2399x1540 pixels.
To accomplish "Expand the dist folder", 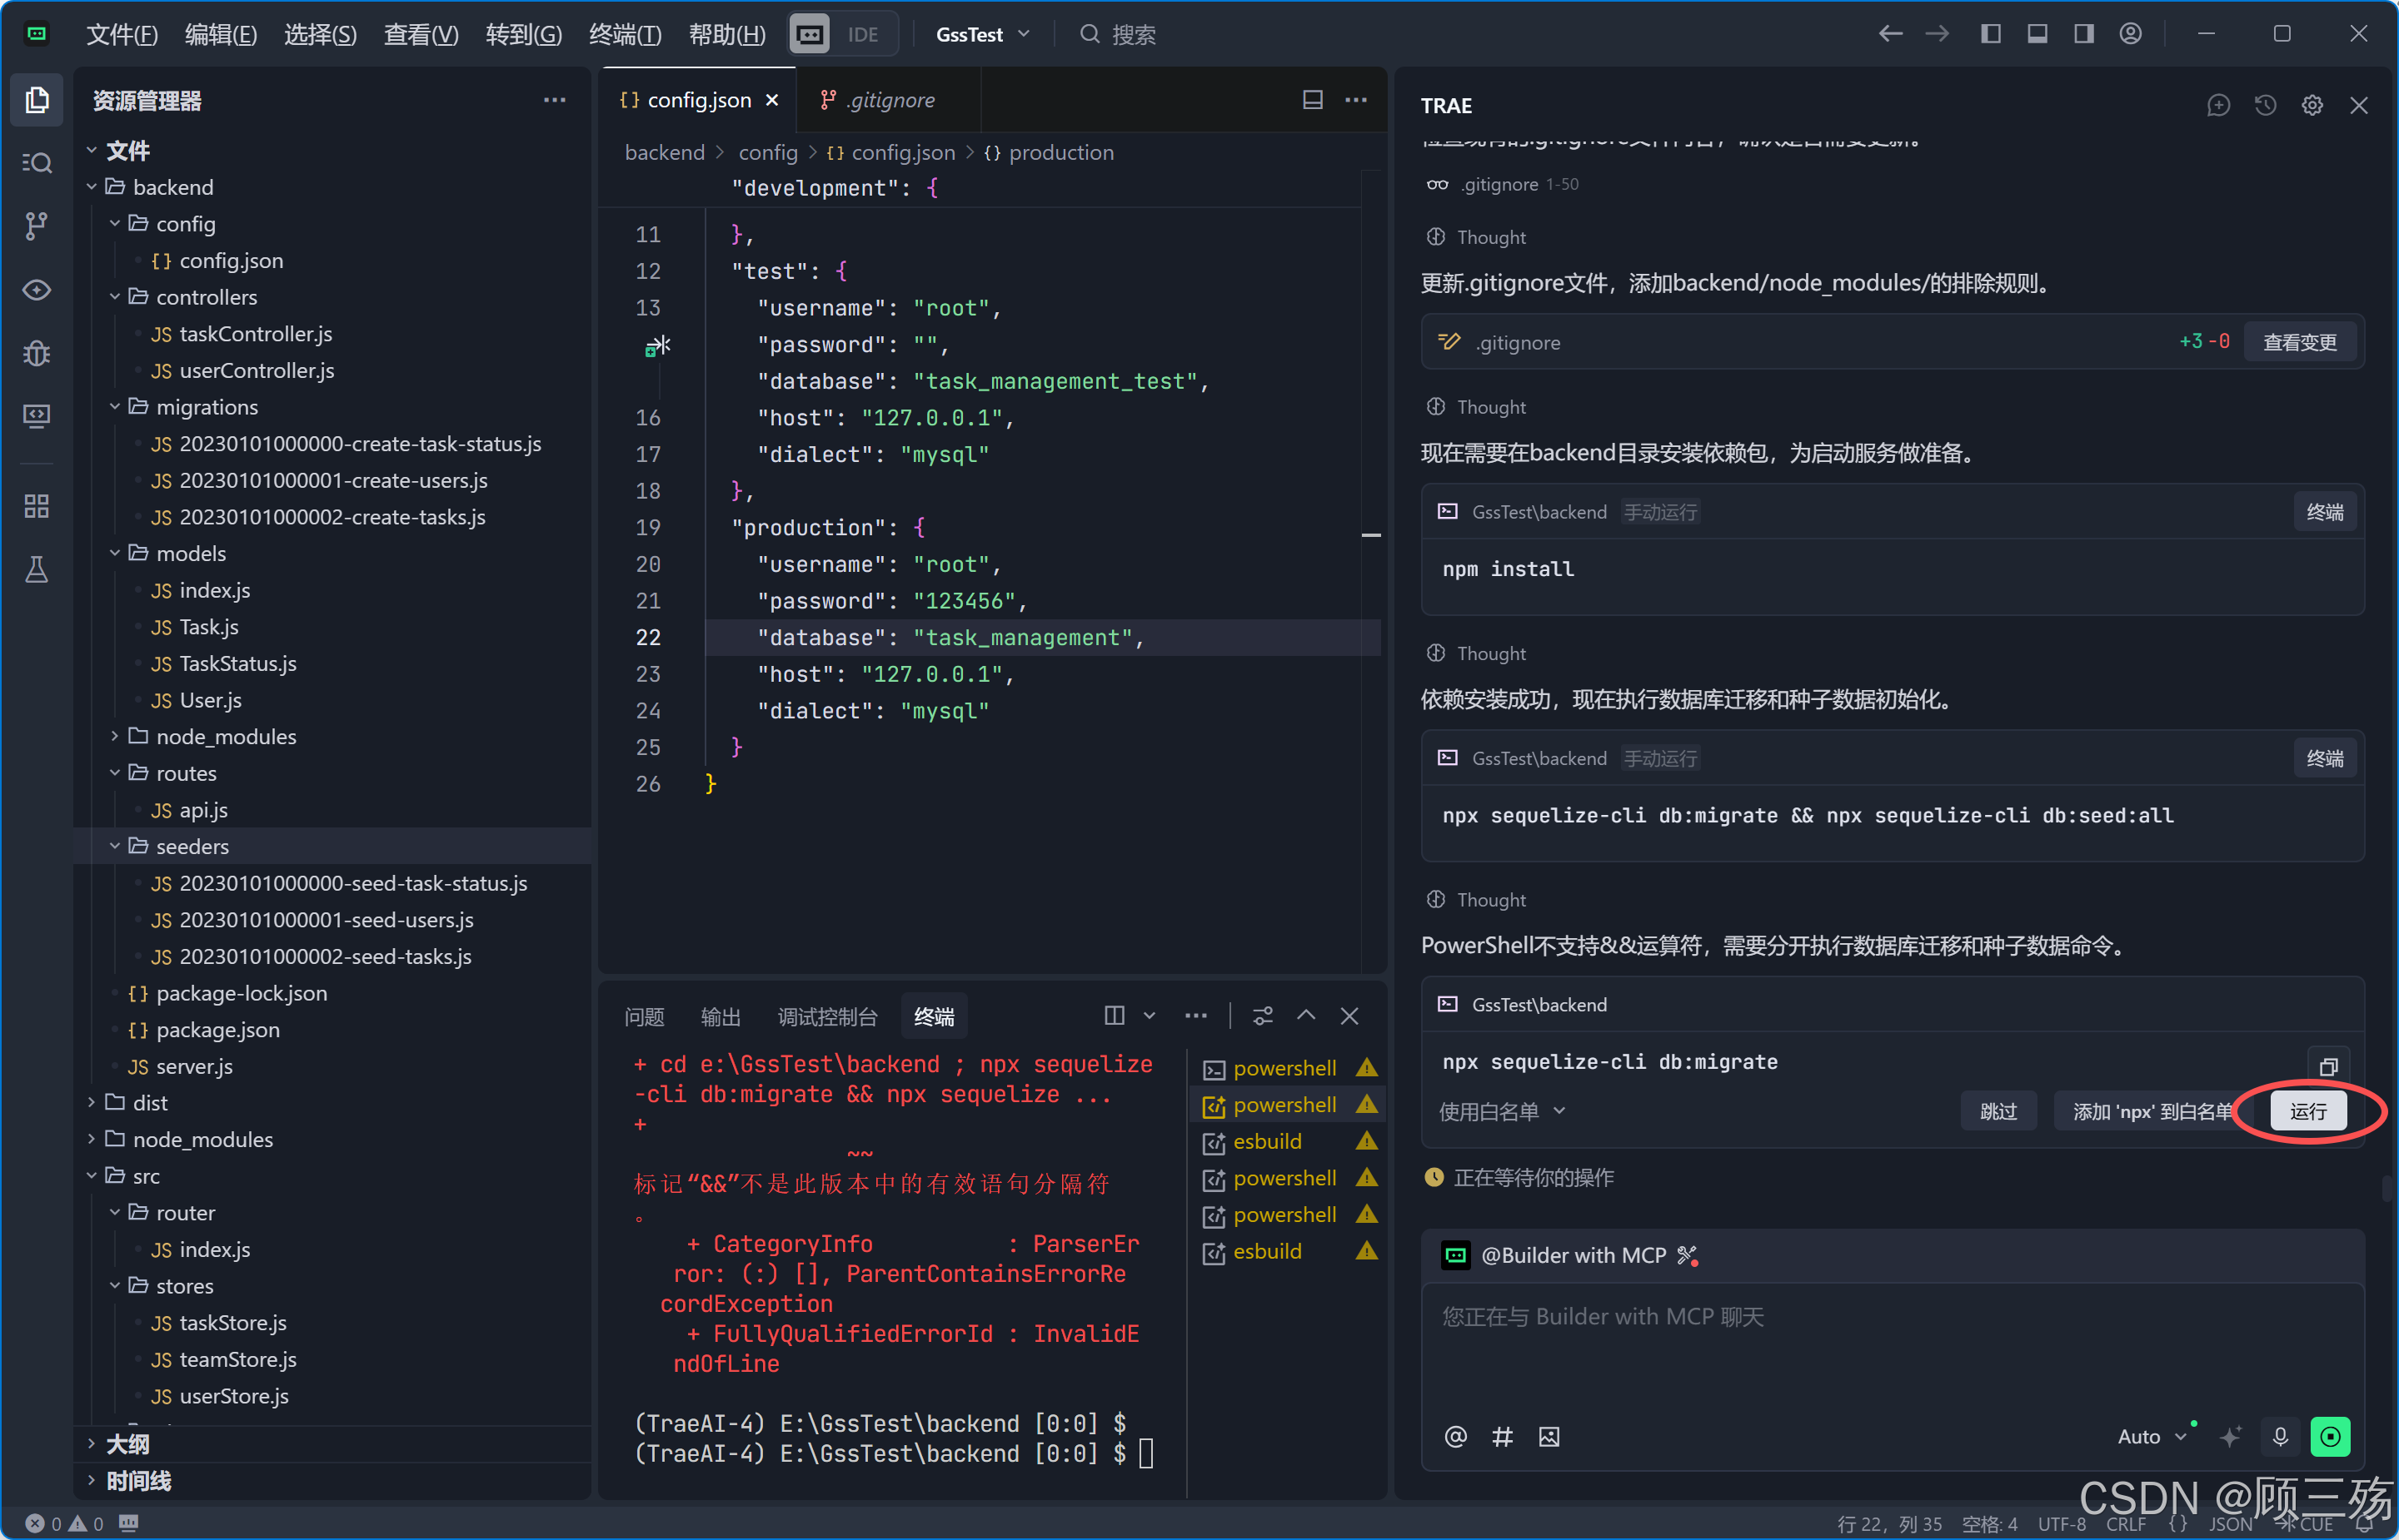I will pyautogui.click(x=150, y=1102).
